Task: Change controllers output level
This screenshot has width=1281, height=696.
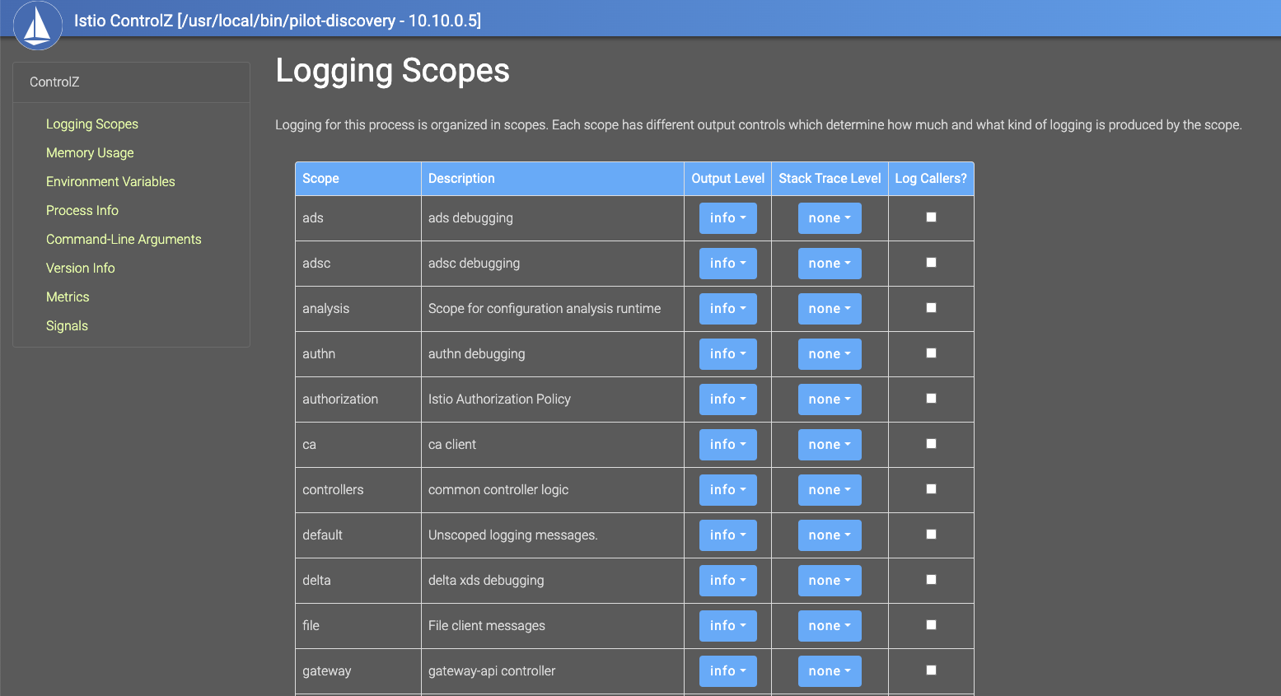Action: pos(727,490)
